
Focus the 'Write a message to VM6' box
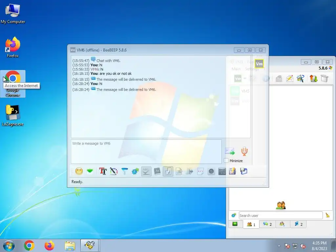(146, 152)
